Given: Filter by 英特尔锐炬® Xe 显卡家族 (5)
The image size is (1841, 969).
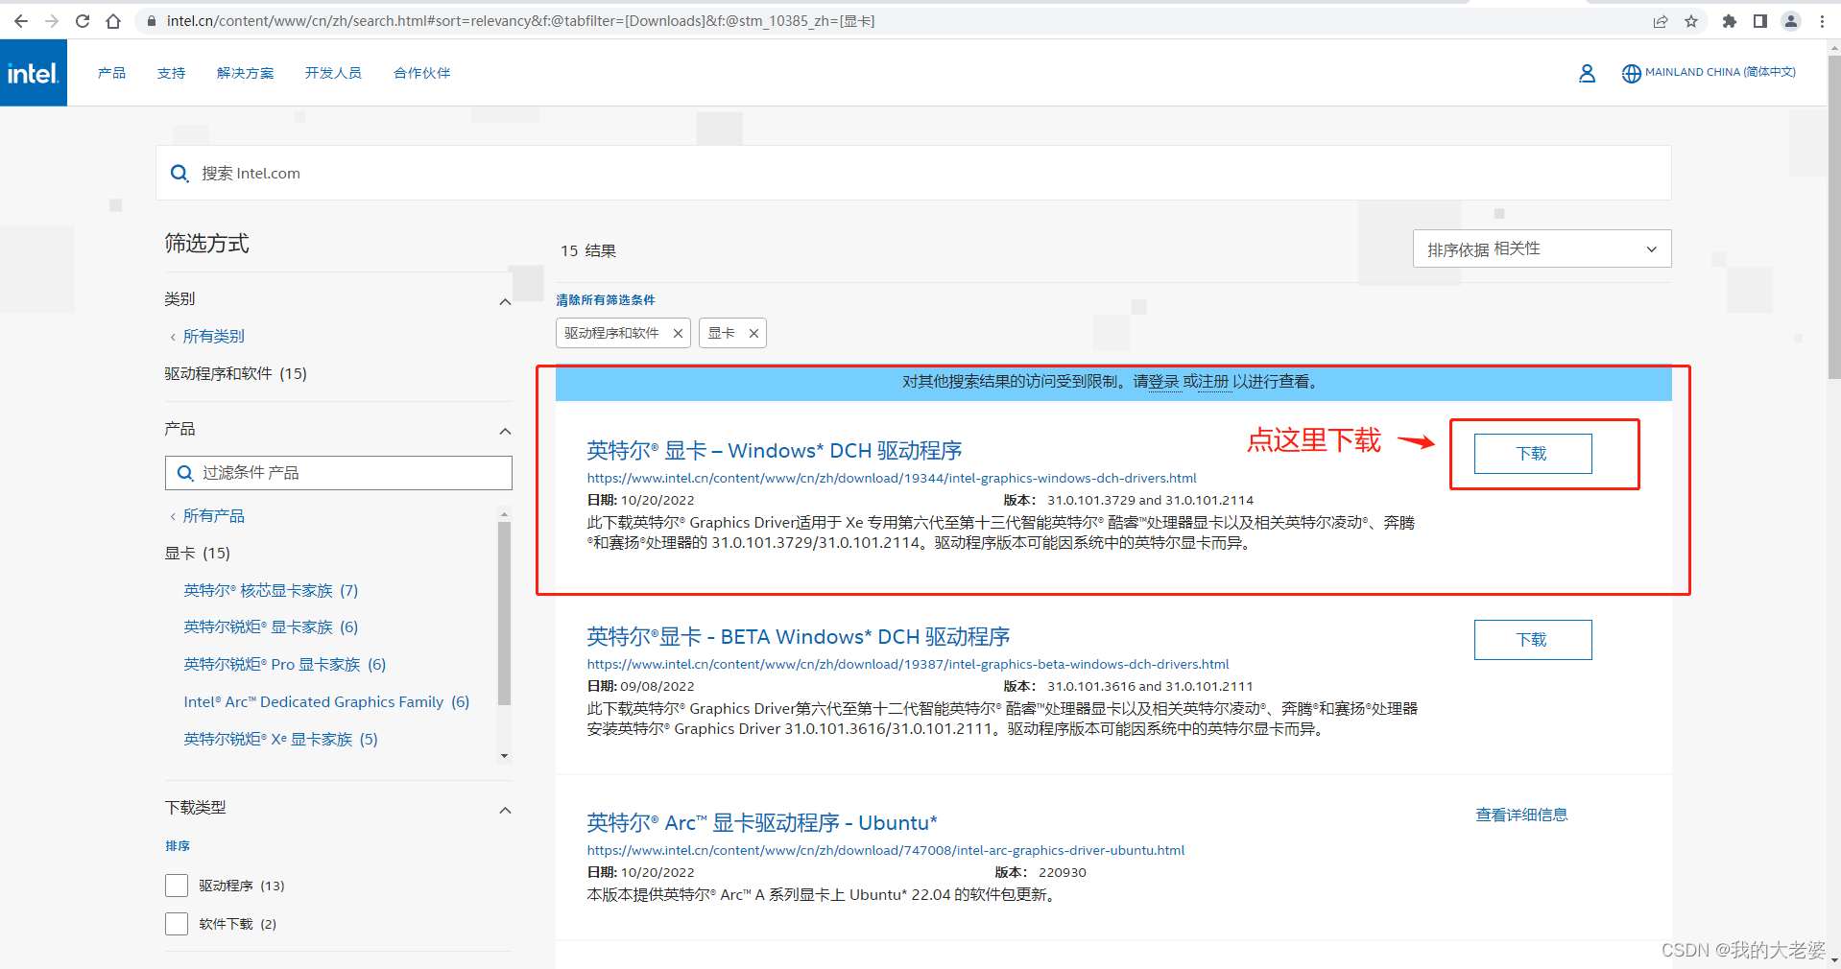Looking at the screenshot, I should click(x=281, y=740).
